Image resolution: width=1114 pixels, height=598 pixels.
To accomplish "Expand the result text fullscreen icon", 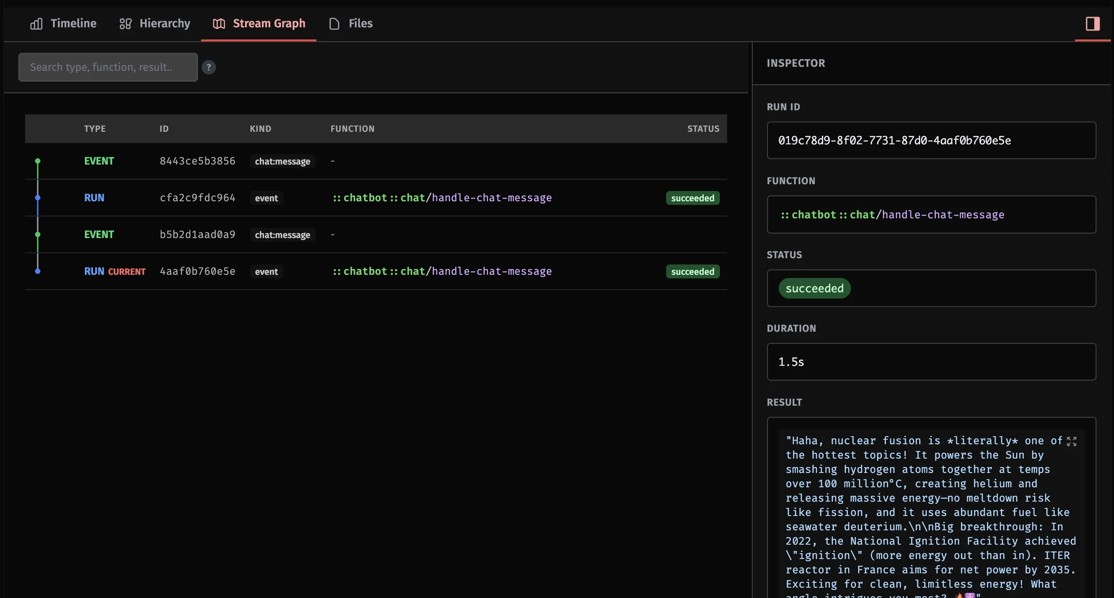I will [1072, 442].
